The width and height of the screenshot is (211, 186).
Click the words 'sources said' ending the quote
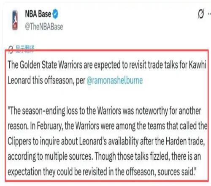click(x=176, y=172)
